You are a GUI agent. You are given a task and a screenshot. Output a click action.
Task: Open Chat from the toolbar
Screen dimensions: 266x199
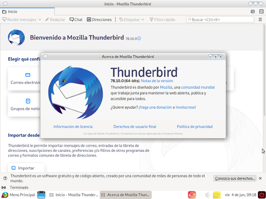coord(76,20)
